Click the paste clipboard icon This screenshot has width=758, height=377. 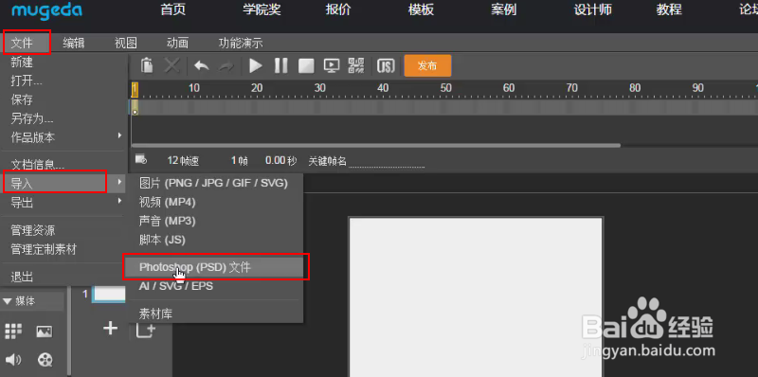pyautogui.click(x=147, y=65)
